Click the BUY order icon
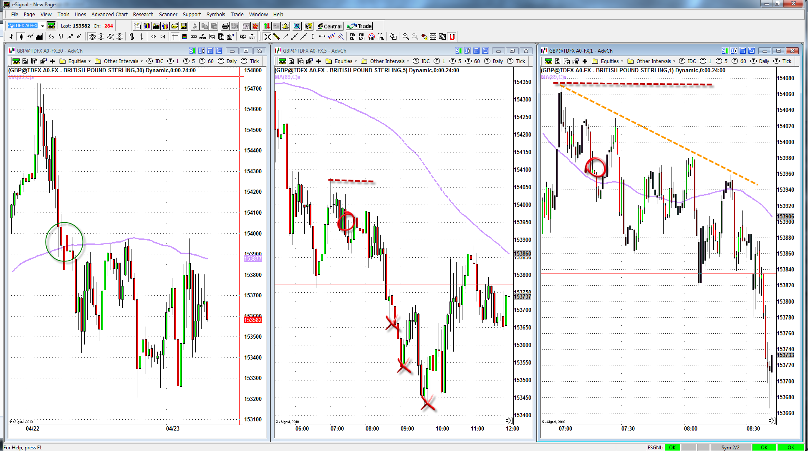Screen dimensions: 808x451 (243, 37)
